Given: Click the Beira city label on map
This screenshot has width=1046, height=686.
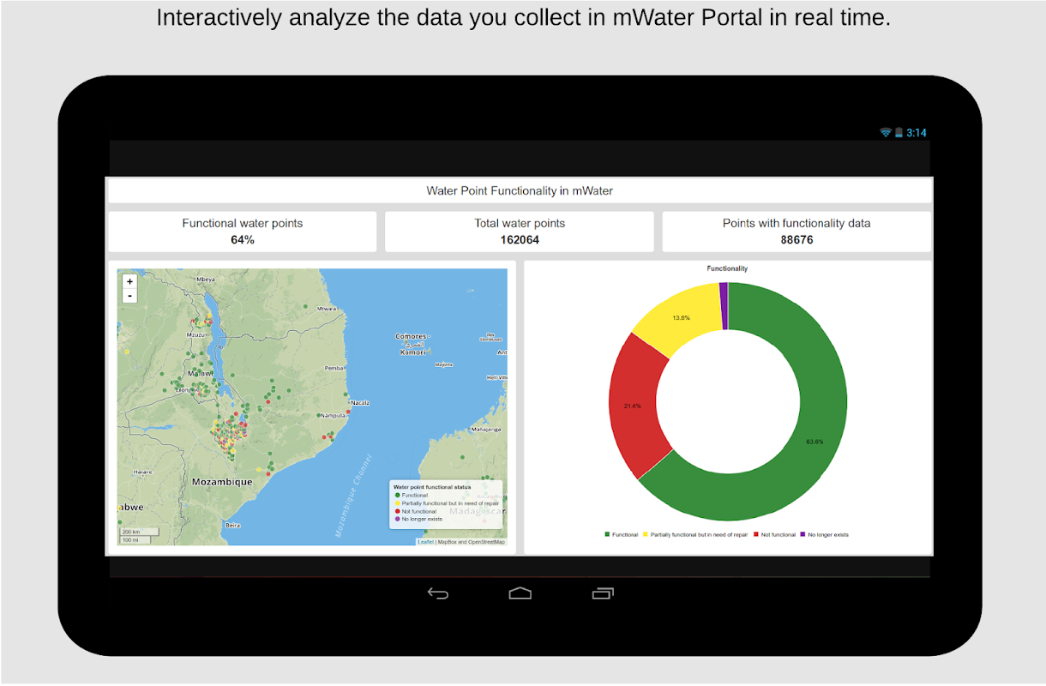Looking at the screenshot, I should [232, 524].
